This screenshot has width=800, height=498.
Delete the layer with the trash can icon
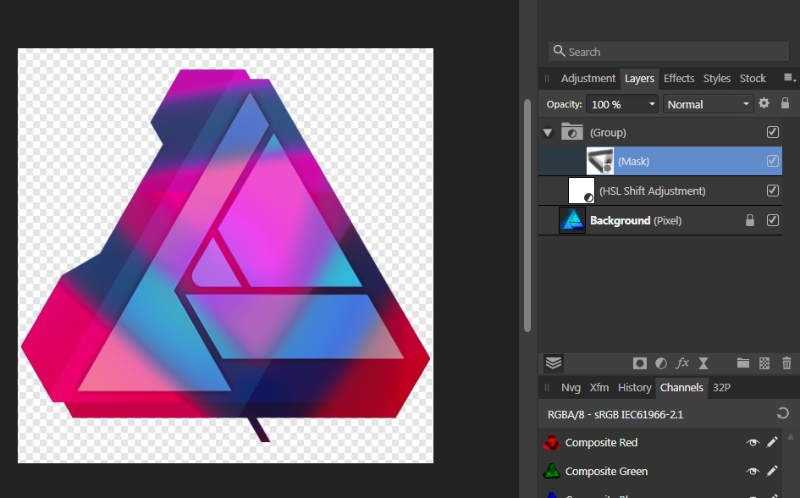[786, 363]
